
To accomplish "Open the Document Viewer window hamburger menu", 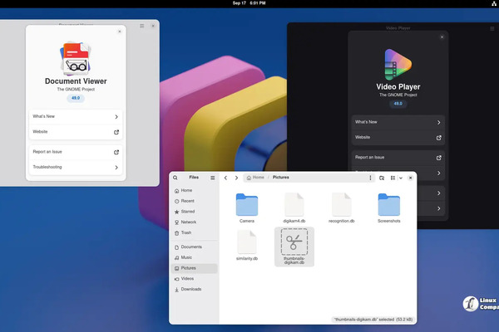I will pos(142,26).
